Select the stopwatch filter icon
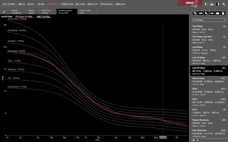 pyautogui.click(x=223, y=13)
